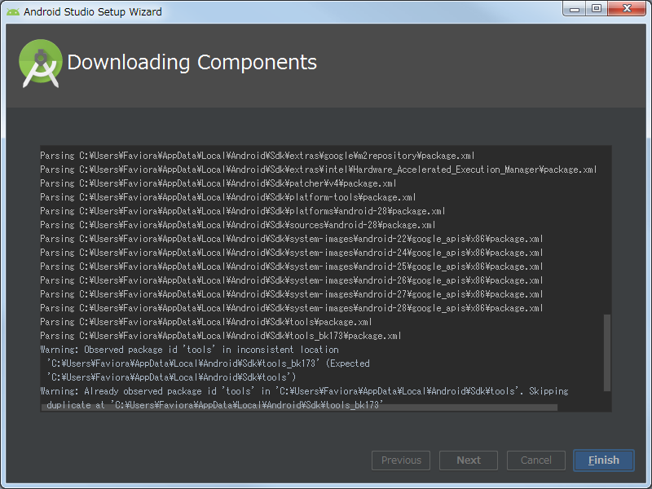Click the Next button
The width and height of the screenshot is (652, 489).
coord(469,460)
